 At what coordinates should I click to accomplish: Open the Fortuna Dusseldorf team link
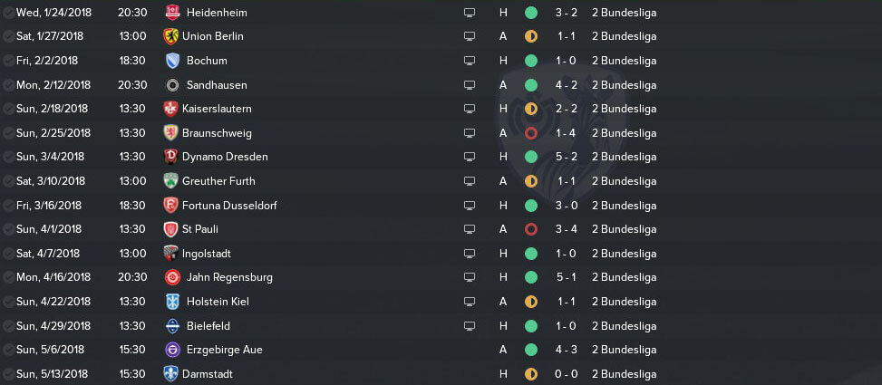pyautogui.click(x=229, y=205)
